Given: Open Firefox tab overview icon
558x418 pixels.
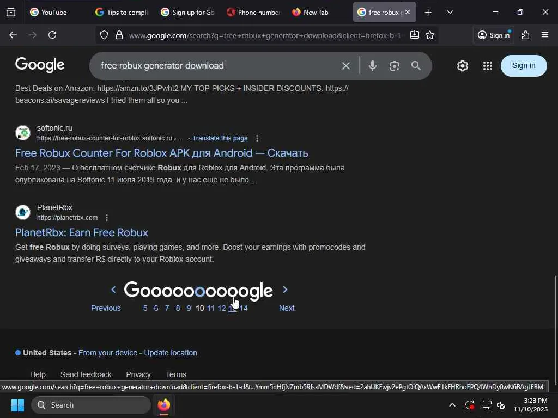Looking at the screenshot, I should [11, 13].
